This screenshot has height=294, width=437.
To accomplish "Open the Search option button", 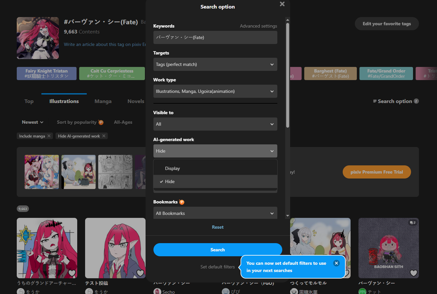I will pyautogui.click(x=396, y=101).
